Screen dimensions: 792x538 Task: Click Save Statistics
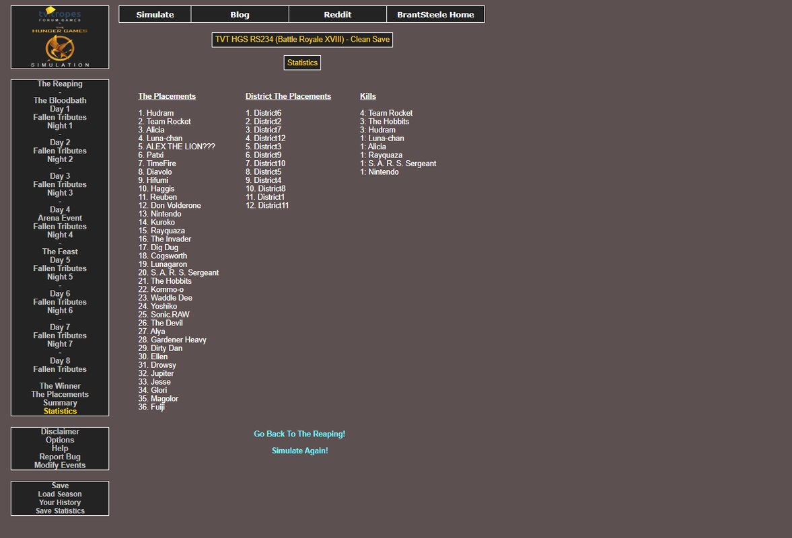click(x=60, y=510)
